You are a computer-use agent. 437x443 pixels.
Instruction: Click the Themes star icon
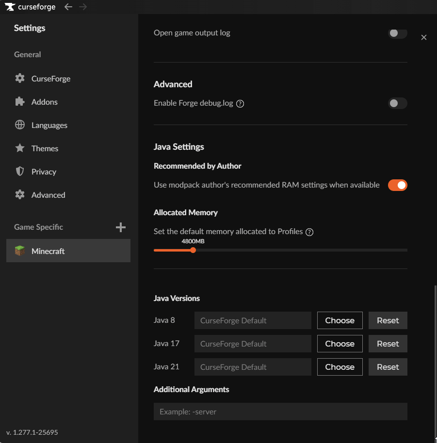point(20,148)
